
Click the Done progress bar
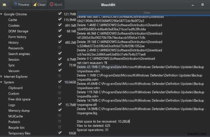click(143, 13)
